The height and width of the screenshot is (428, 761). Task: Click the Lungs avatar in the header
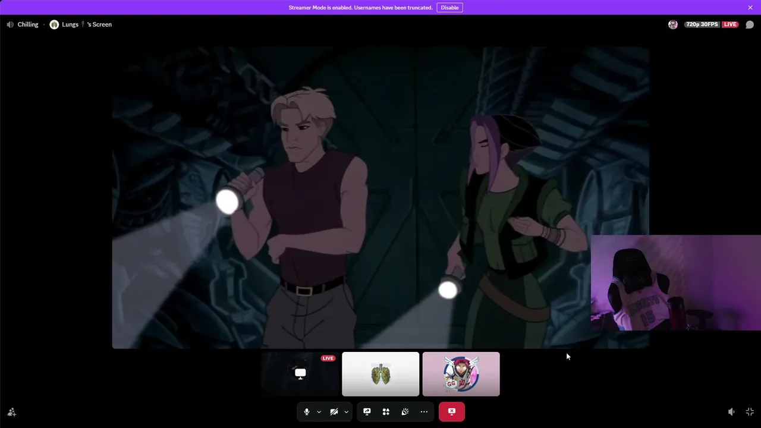click(x=54, y=24)
